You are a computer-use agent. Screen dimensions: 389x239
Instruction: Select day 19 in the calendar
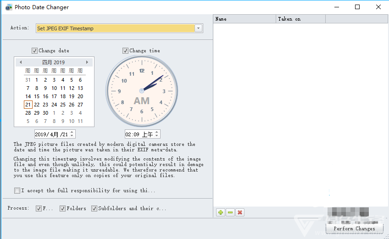(72, 96)
